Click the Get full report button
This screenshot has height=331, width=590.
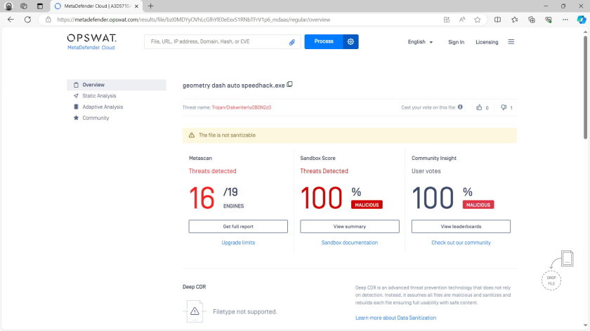point(238,227)
